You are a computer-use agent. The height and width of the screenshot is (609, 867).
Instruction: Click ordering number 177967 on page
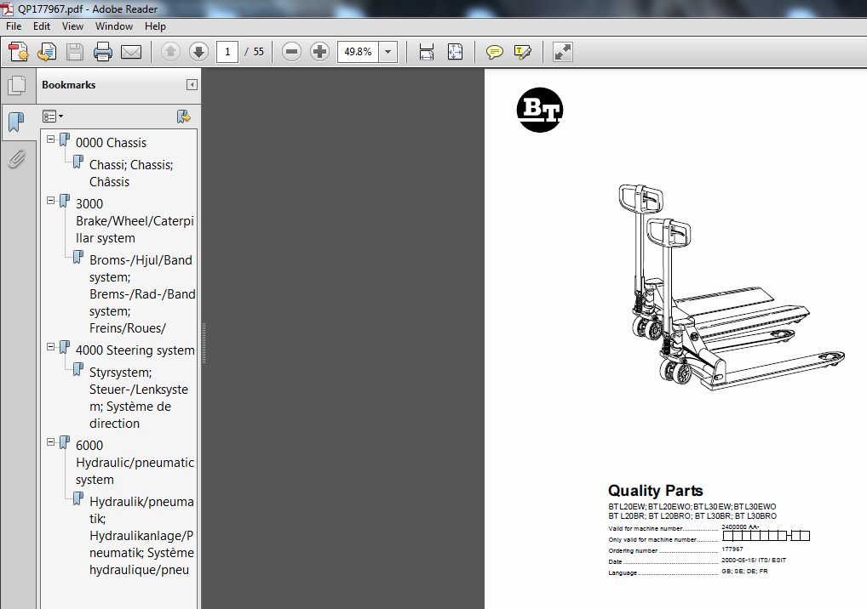click(x=732, y=549)
